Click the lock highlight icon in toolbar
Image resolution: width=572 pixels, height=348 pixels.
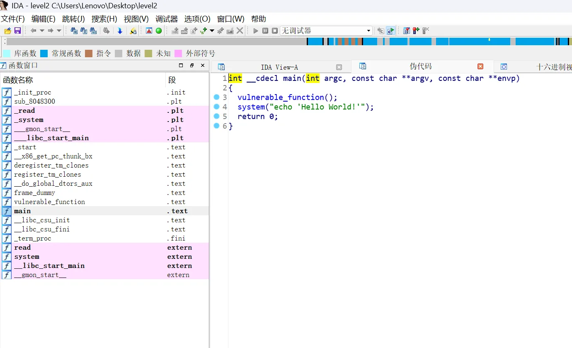(133, 31)
